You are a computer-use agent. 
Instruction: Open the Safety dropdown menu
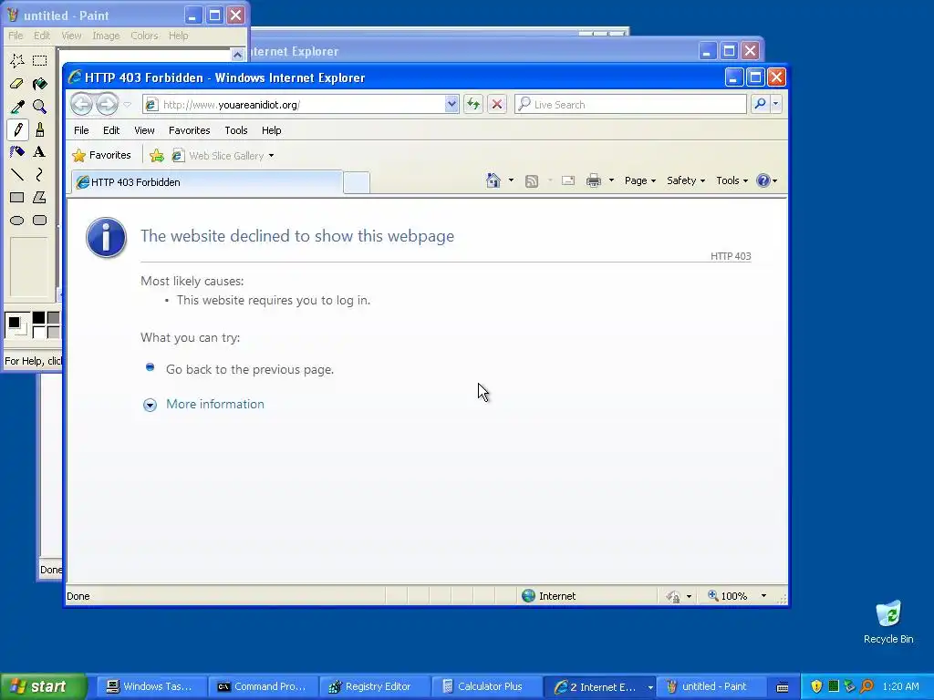click(686, 180)
